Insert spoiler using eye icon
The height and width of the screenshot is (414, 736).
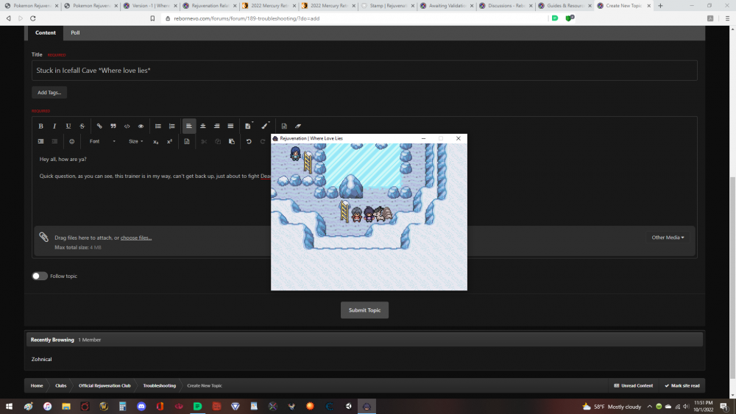[141, 126]
